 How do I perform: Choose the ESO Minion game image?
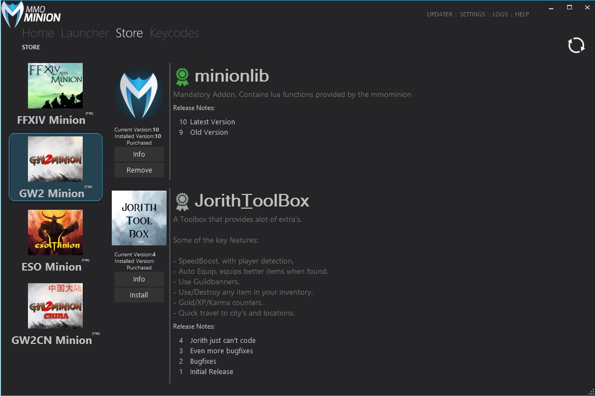click(55, 232)
